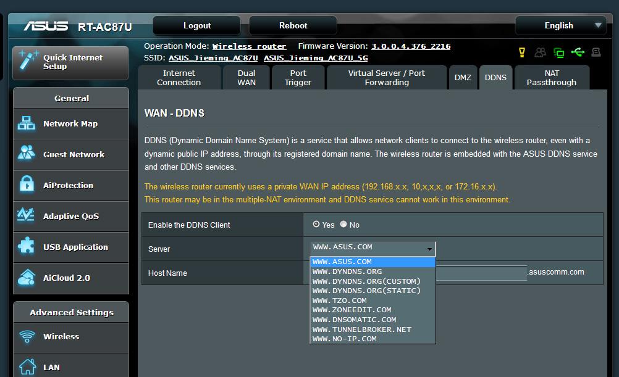Viewport: 619px width, 377px height.
Task: Click the Quick Internet Setup button
Action: pos(70,63)
